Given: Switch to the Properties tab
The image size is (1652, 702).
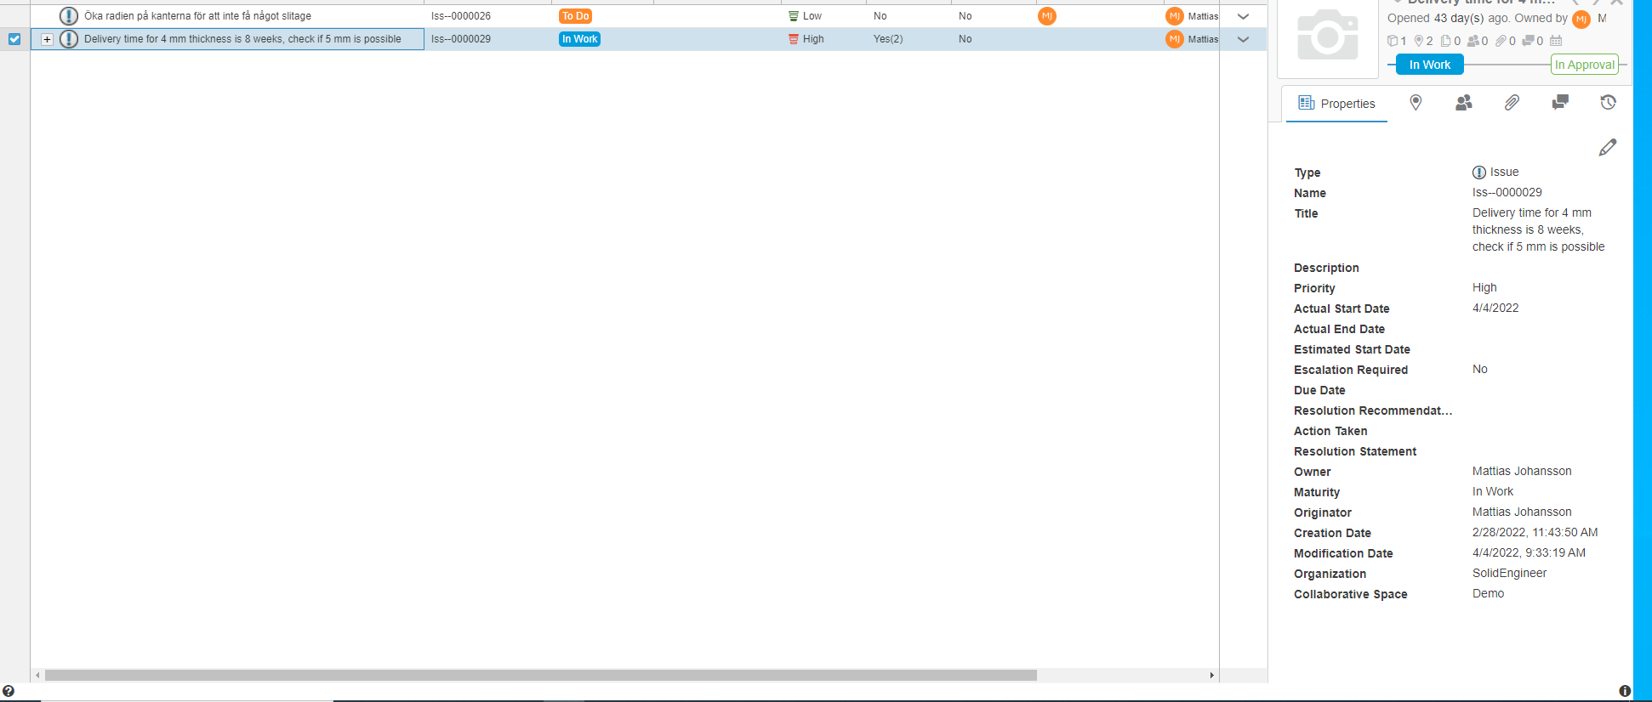Looking at the screenshot, I should tap(1336, 104).
